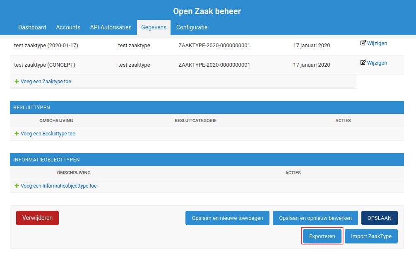This screenshot has height=277, width=416.
Task: Click the Open Zaak beheer page title
Action: [x=207, y=11]
